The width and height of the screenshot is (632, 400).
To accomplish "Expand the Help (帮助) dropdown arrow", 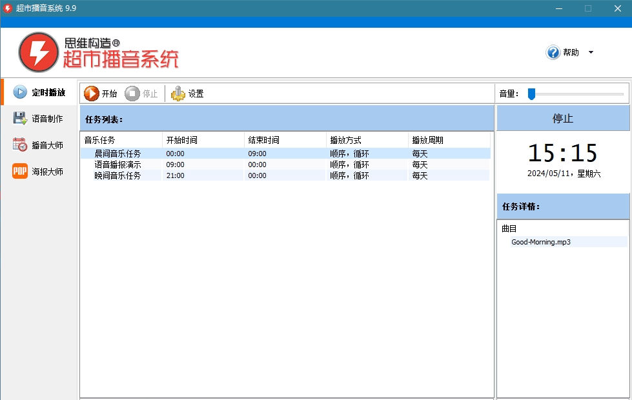I will [591, 53].
